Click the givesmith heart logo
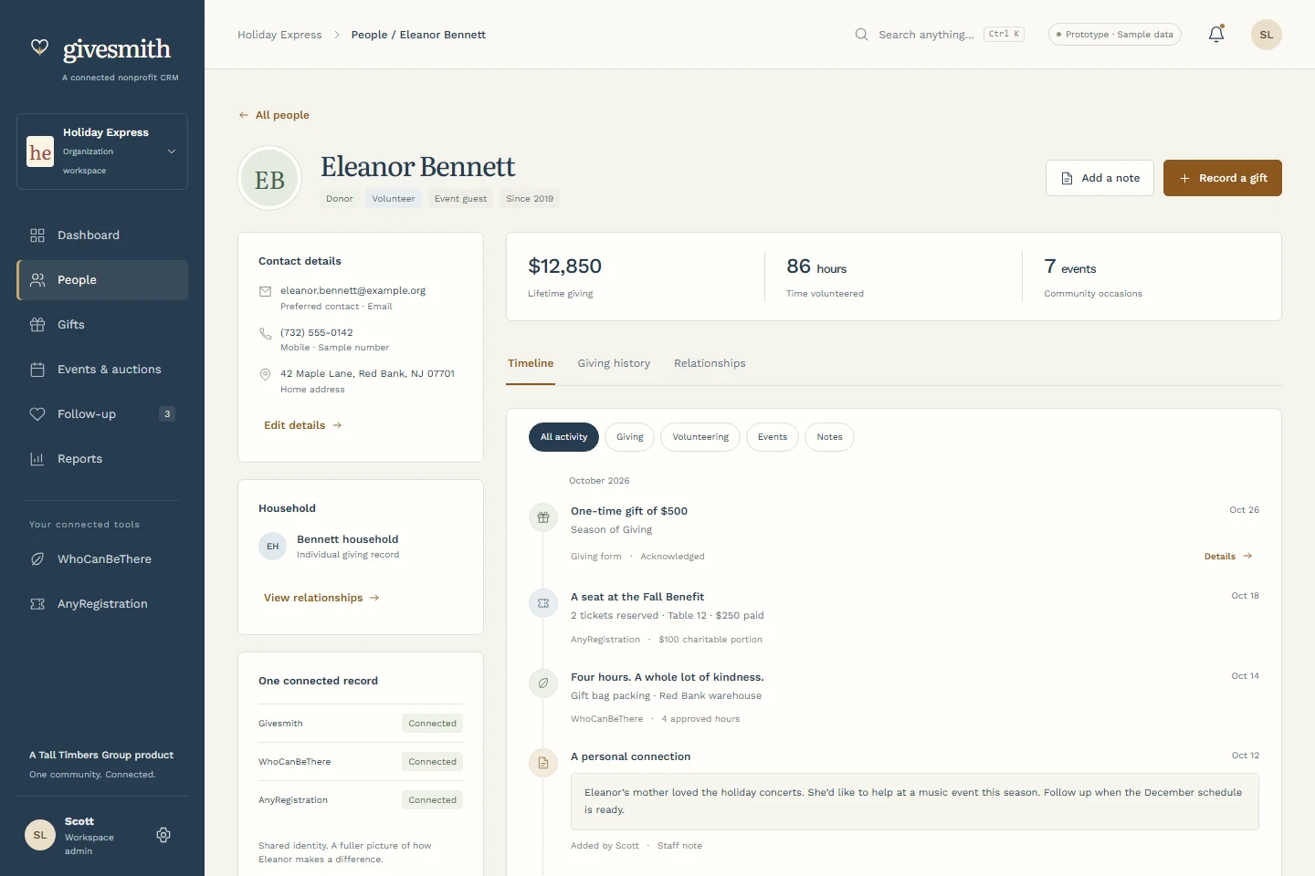1315x876 pixels. 39,47
